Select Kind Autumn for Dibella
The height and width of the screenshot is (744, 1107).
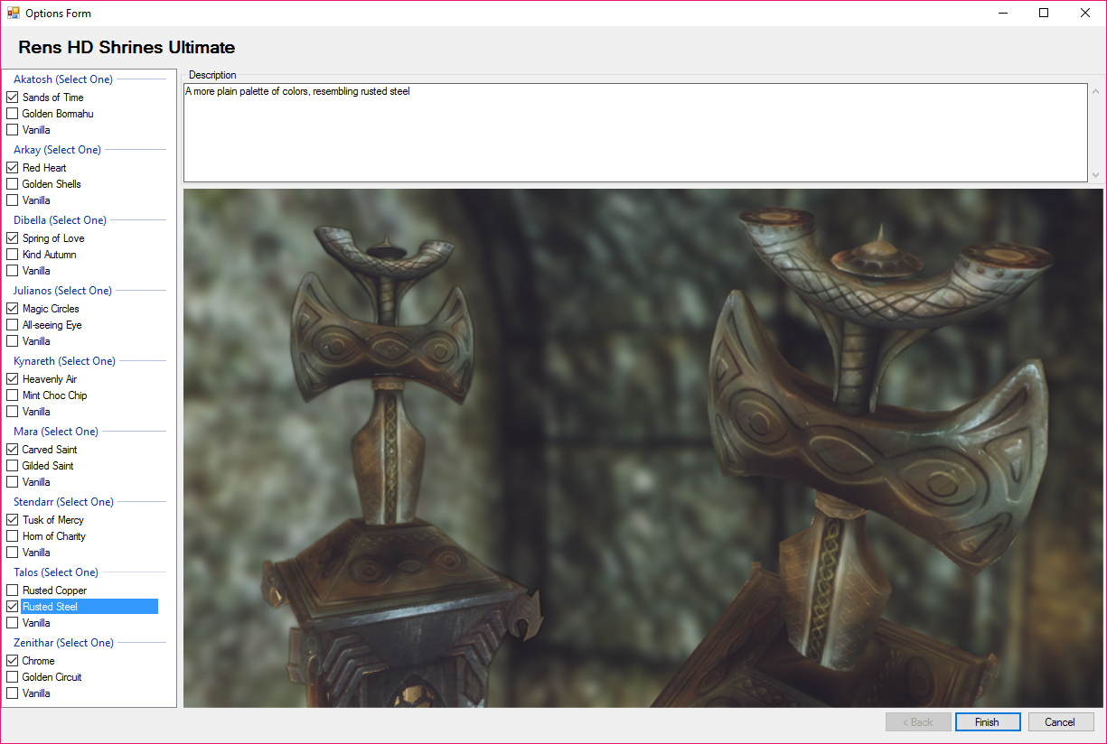(13, 255)
